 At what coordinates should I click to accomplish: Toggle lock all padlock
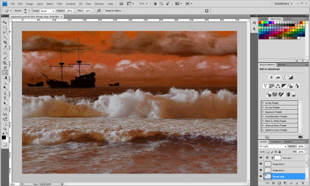click(x=280, y=151)
